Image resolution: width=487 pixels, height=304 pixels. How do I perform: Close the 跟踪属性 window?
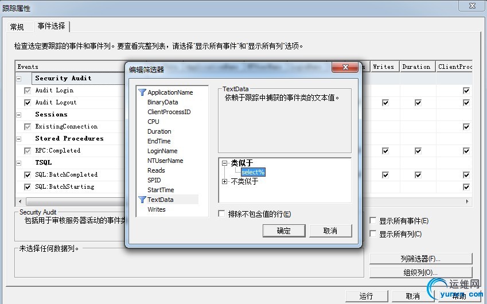472,6
